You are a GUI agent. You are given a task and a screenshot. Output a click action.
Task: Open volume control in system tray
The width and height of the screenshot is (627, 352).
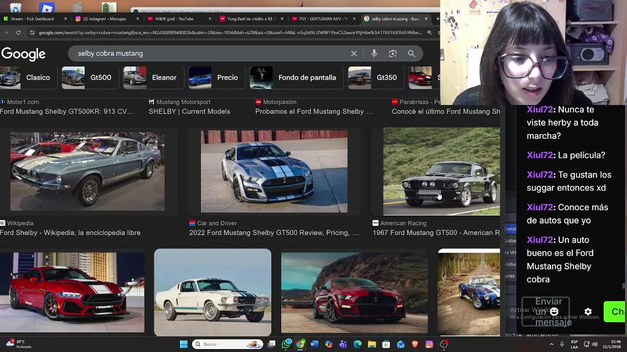[x=596, y=344]
